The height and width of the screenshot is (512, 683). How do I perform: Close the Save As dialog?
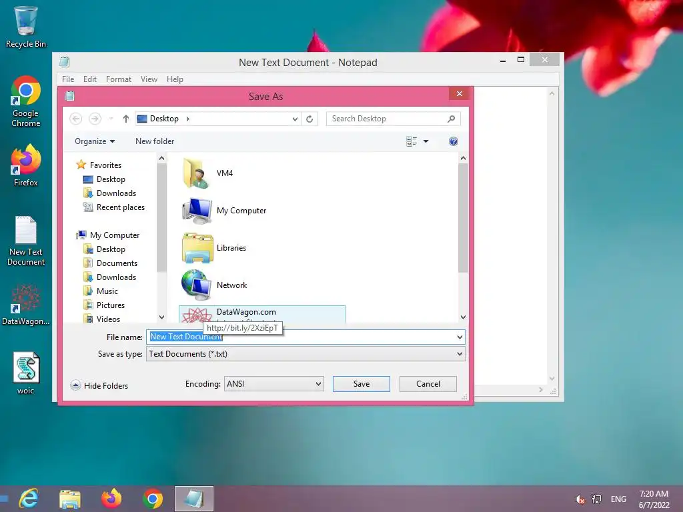(x=459, y=93)
